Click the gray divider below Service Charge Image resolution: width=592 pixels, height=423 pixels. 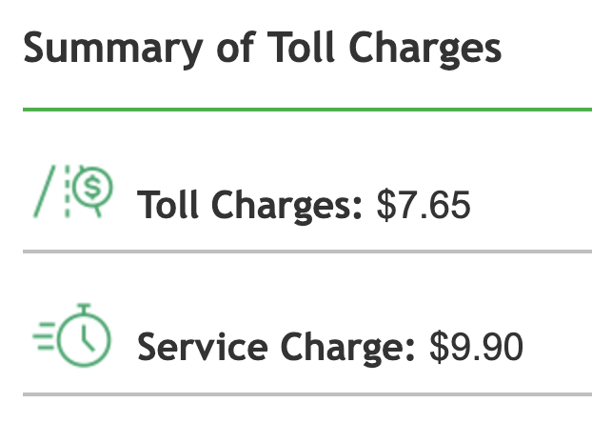pos(306,393)
